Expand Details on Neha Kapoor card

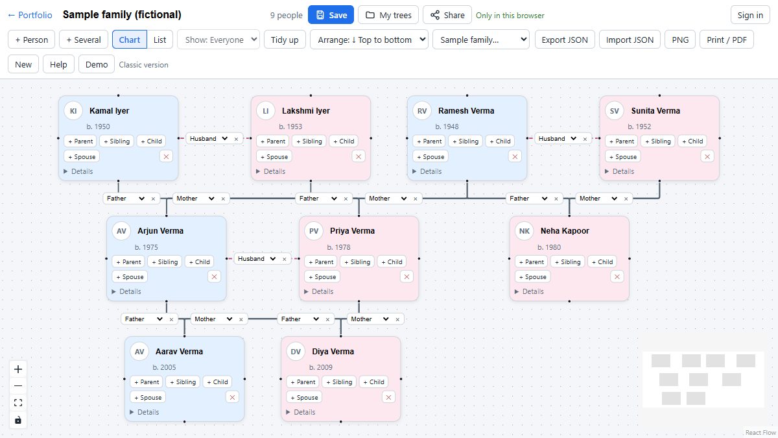tap(529, 291)
